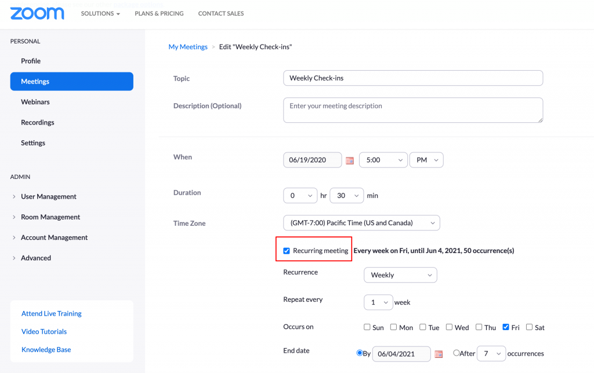Image resolution: width=594 pixels, height=373 pixels.
Task: Click the Topic input field
Action: click(x=413, y=78)
